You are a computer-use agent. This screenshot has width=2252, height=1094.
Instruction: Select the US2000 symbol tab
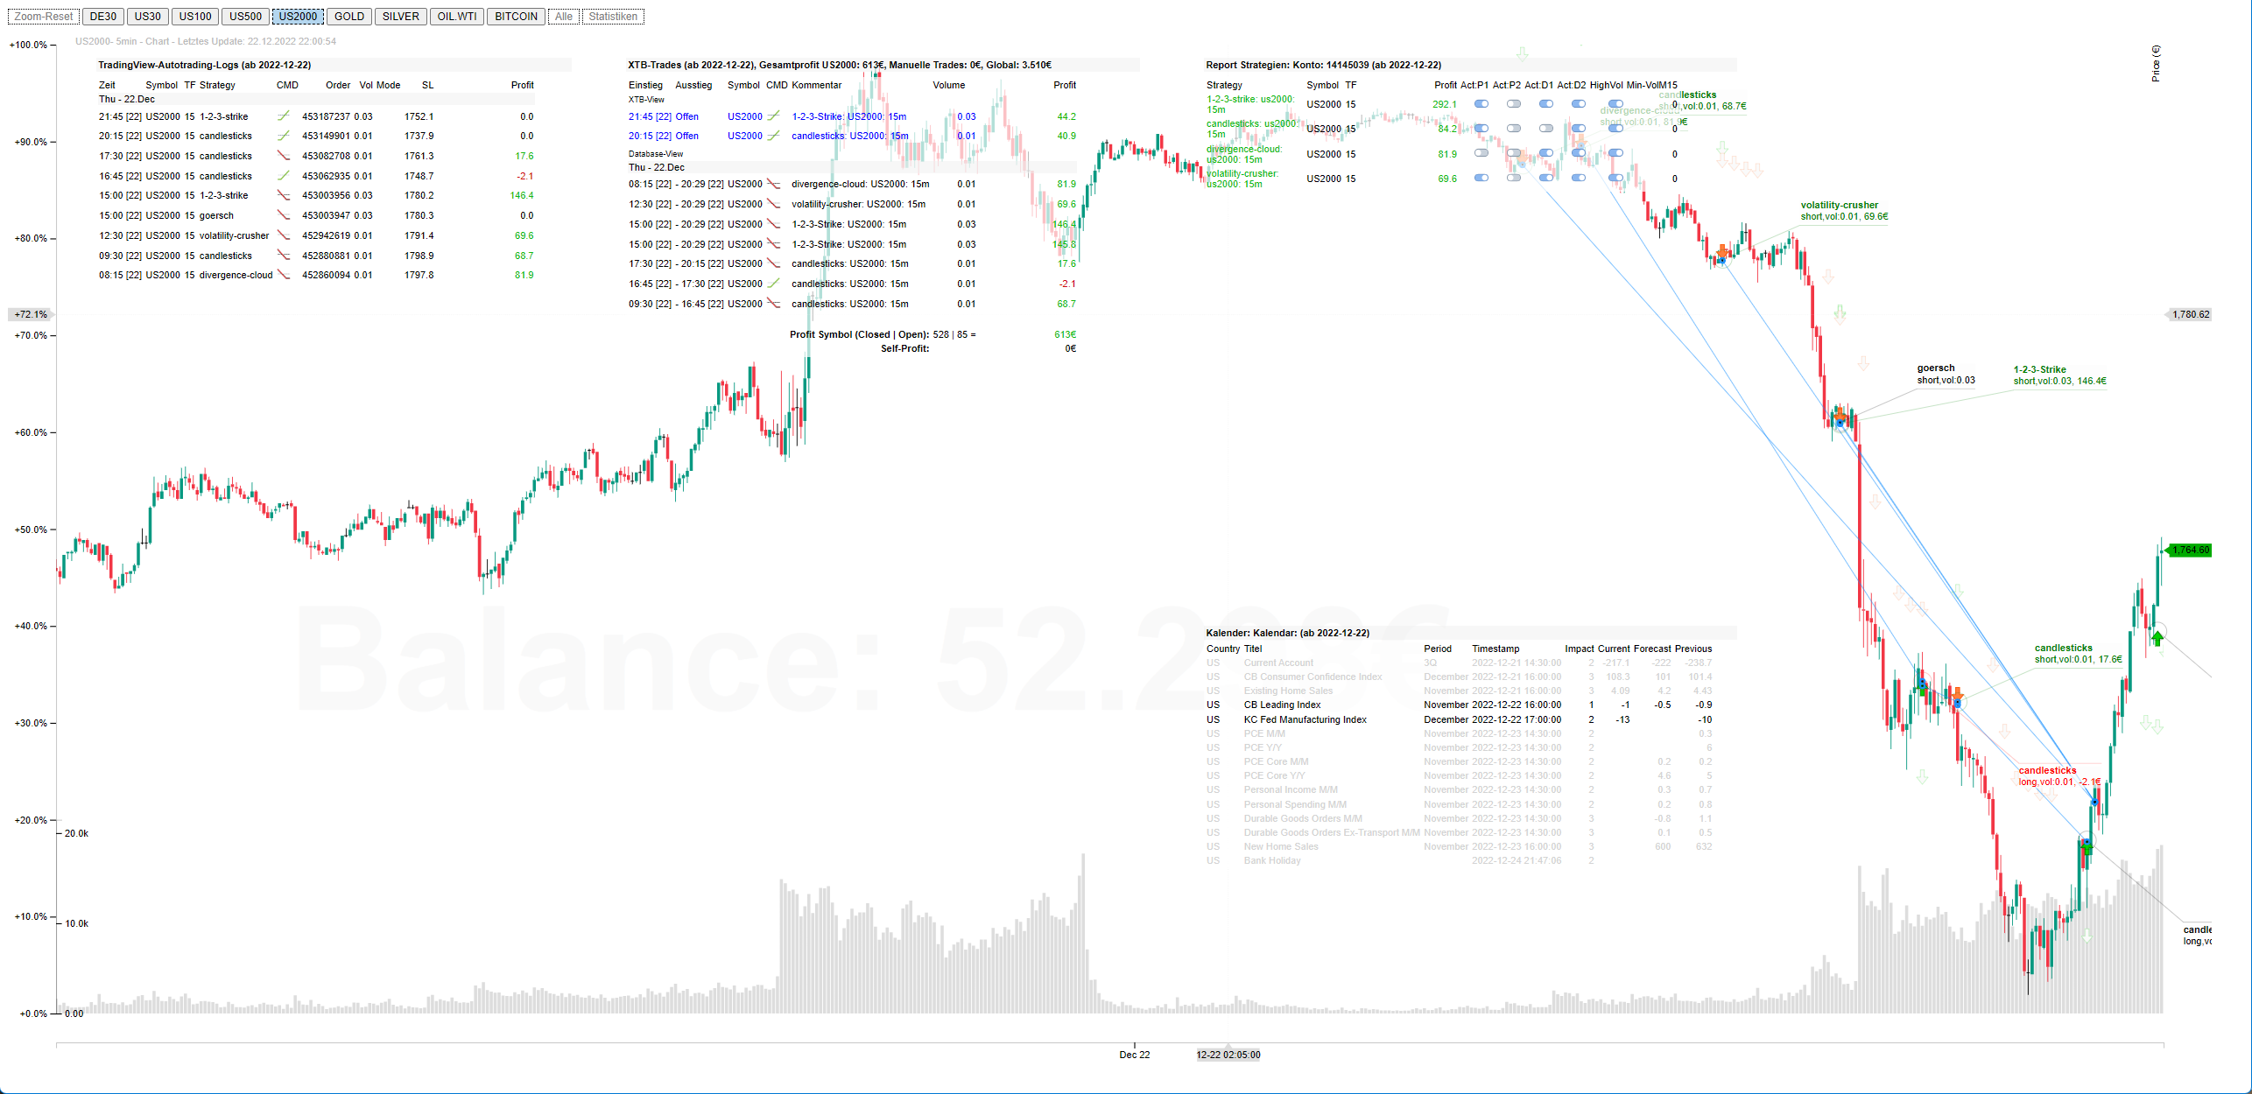click(298, 17)
